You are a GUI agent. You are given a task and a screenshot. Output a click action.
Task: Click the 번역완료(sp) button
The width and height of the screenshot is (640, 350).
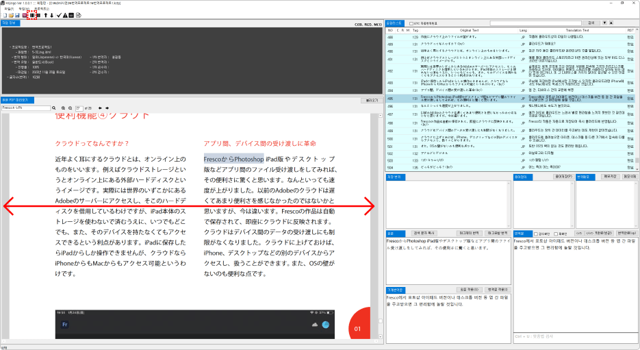pyautogui.click(x=627, y=233)
